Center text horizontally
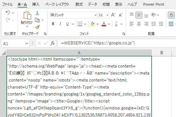Viewport: 176px width, 117px height. coord(139,24)
